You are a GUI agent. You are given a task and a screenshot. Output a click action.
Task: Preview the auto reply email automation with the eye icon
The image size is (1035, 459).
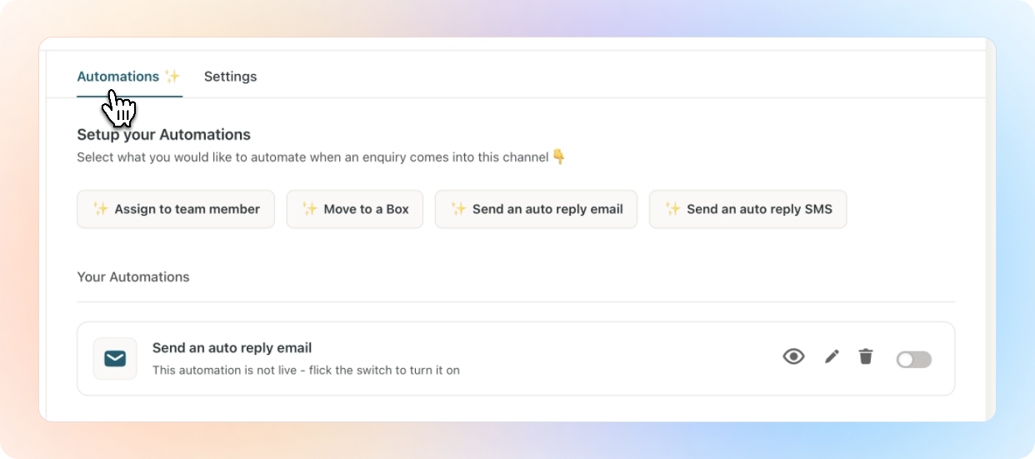(793, 357)
